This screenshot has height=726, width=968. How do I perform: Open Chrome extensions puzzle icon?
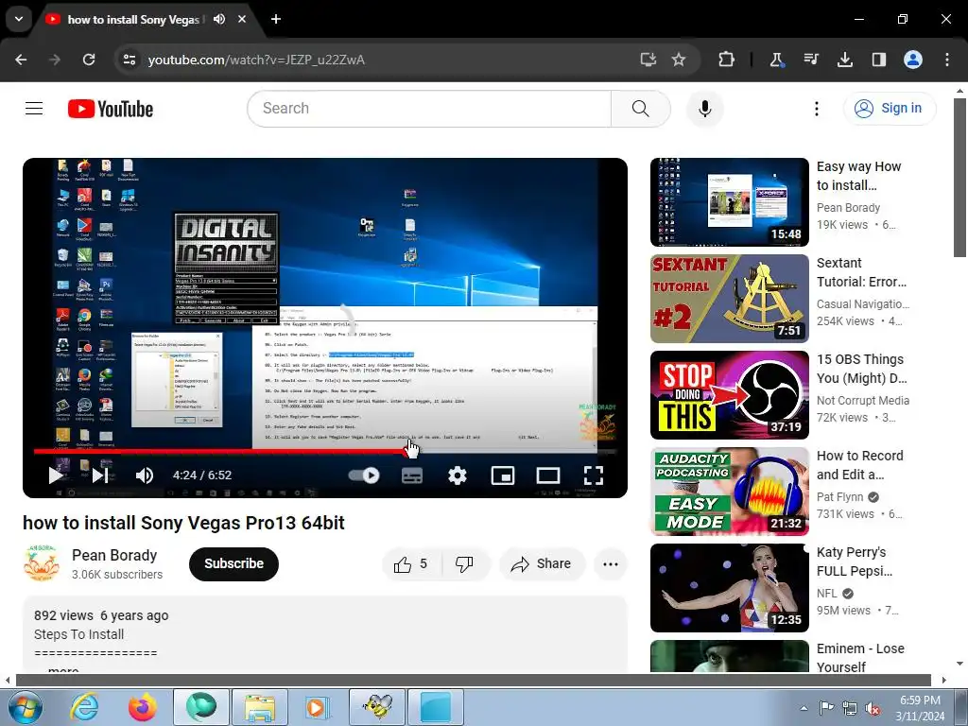coord(726,60)
